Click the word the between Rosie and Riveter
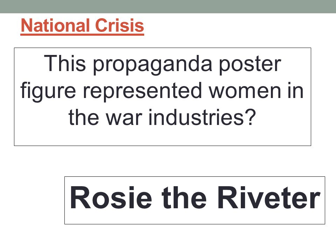The height and width of the screenshot is (252, 336). click(184, 197)
